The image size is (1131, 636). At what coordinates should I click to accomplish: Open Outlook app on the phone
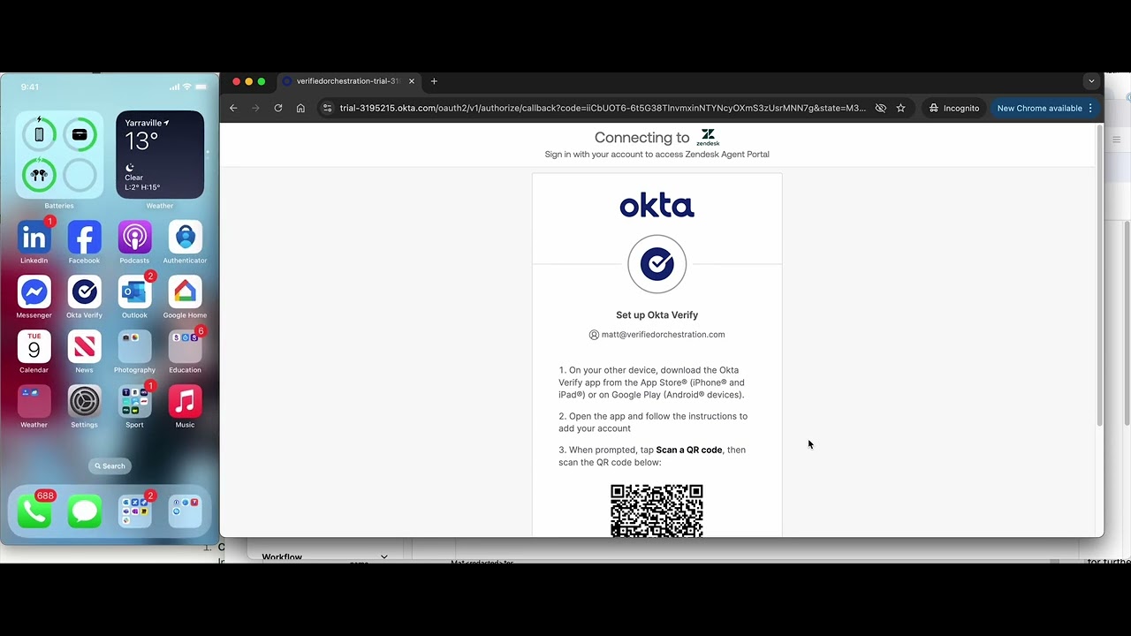point(134,292)
